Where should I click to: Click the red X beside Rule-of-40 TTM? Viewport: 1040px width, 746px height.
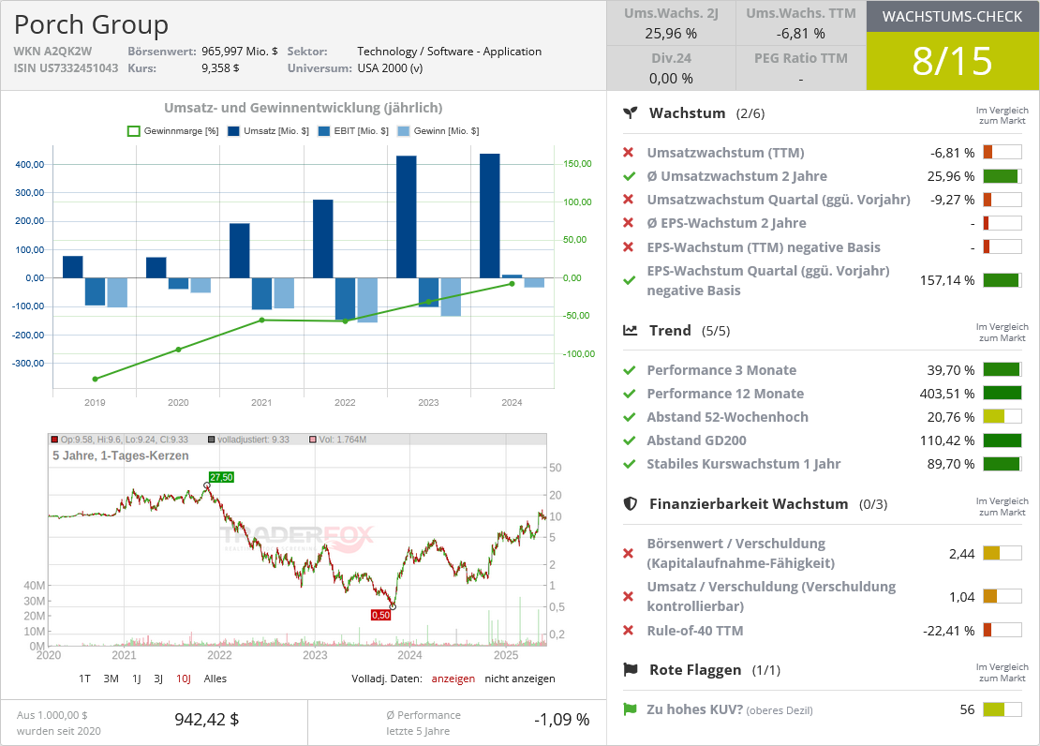(629, 631)
